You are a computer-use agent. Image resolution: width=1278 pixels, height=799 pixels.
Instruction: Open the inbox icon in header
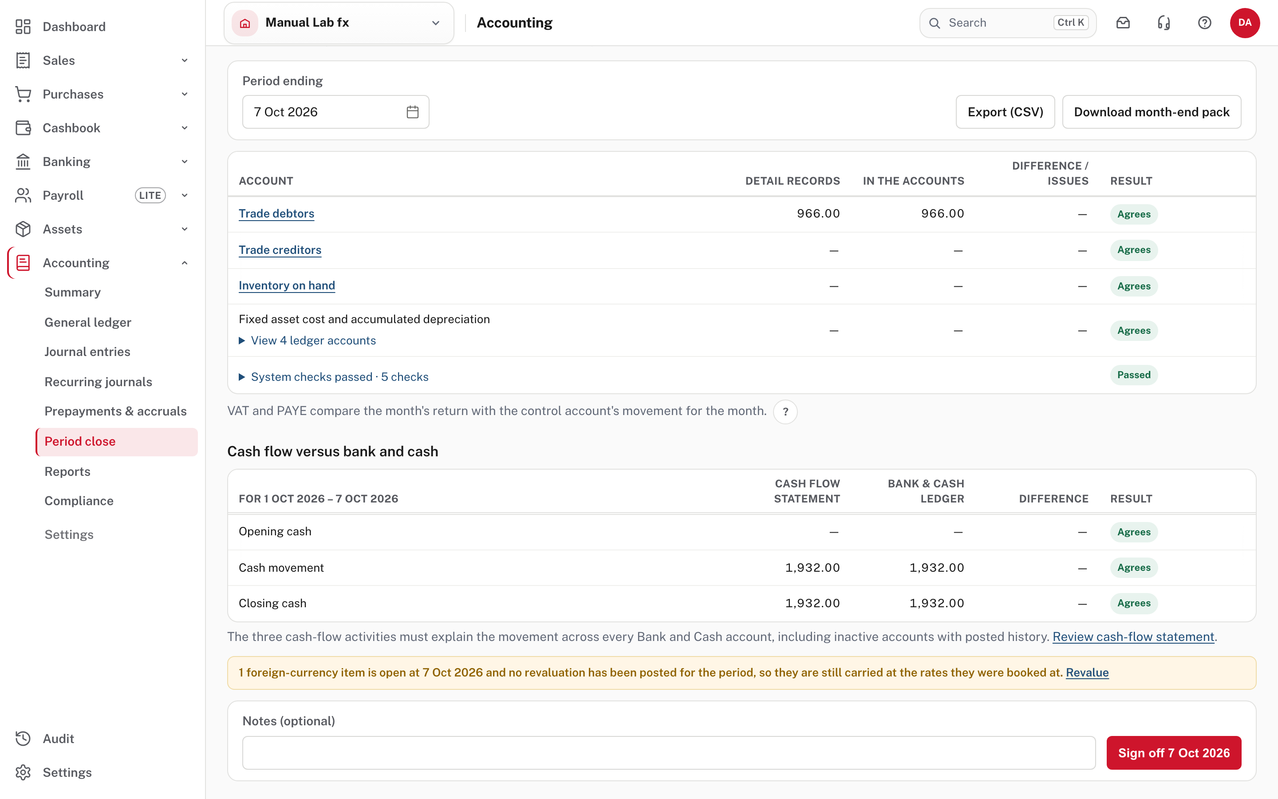click(1123, 23)
